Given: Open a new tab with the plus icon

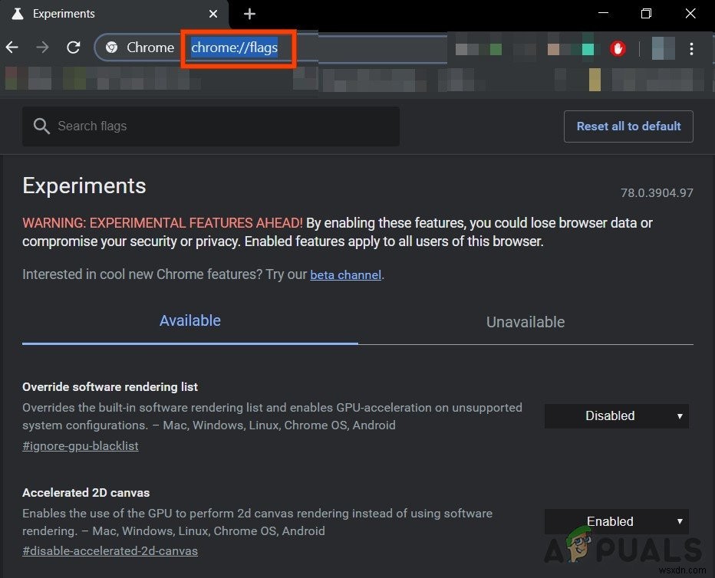Looking at the screenshot, I should [249, 13].
